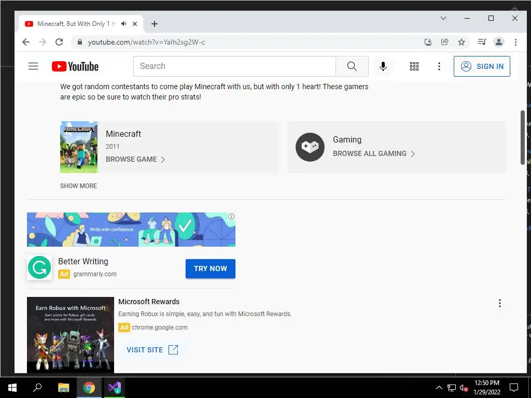Open Microsoft Rewards ad options menu
This screenshot has height=398, width=531.
[x=499, y=303]
